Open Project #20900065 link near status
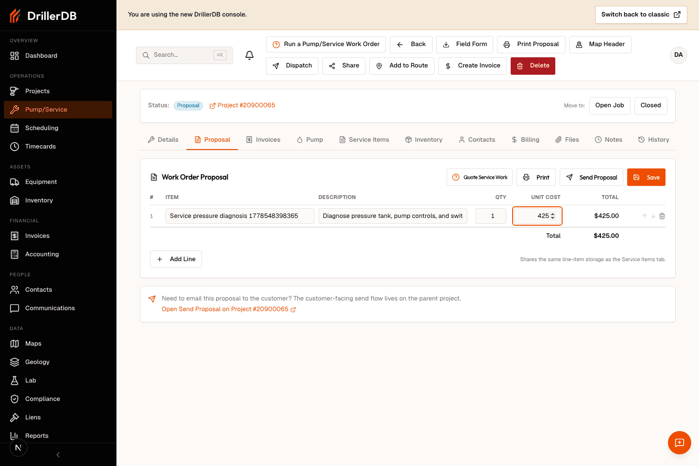 pyautogui.click(x=242, y=105)
